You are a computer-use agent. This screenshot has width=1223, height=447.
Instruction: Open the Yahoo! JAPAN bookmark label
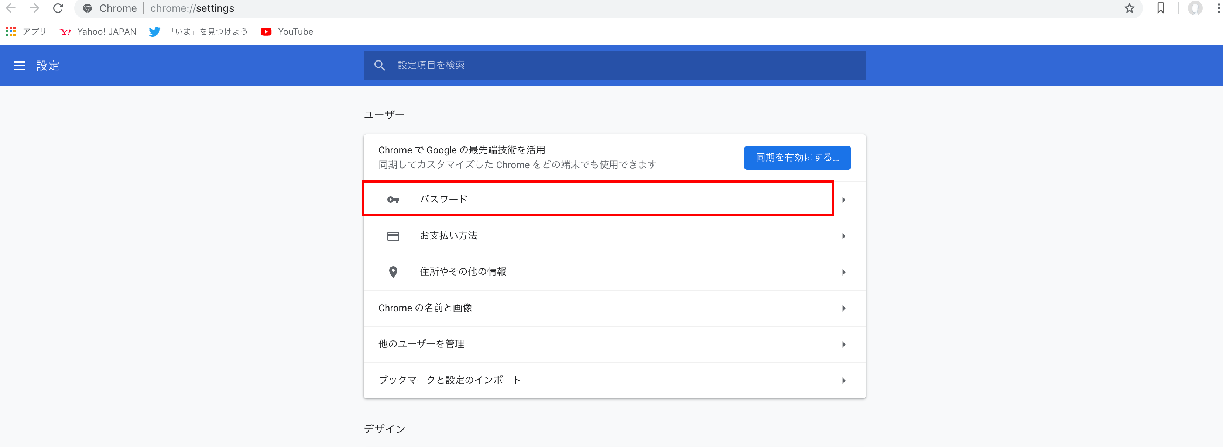107,32
